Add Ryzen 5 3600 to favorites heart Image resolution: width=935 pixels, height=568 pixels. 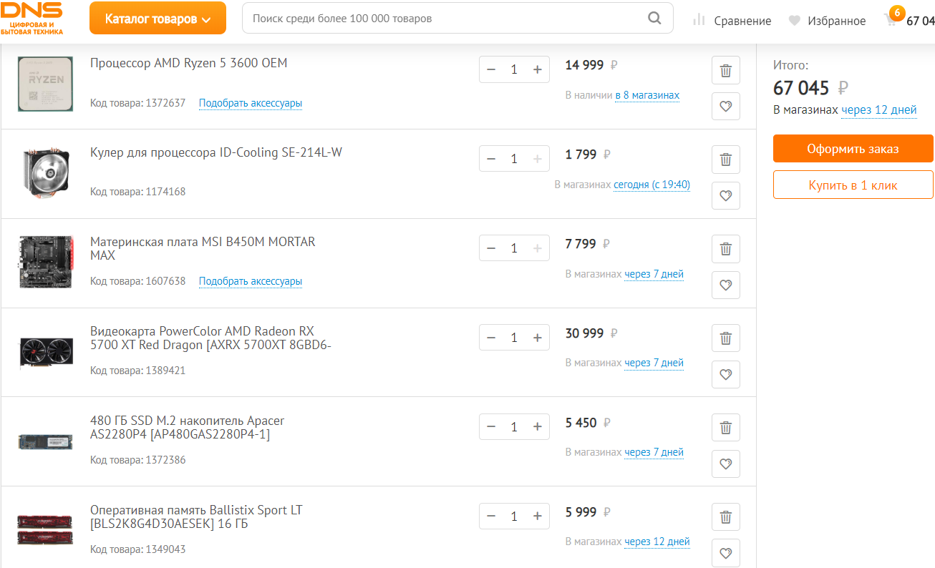coord(726,107)
